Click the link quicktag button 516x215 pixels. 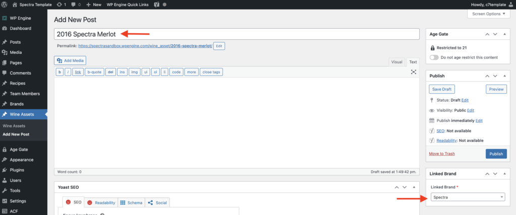click(x=78, y=72)
